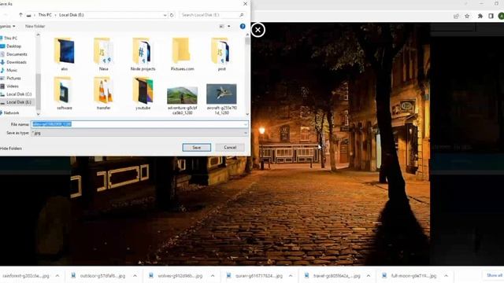Click the navigation pane scroll down arrow
The image size is (504, 283).
pyautogui.click(x=39, y=114)
